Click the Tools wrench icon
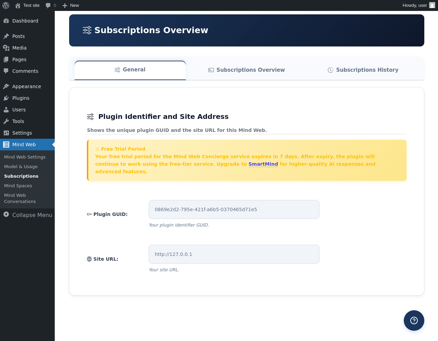The height and width of the screenshot is (341, 438). tap(6, 121)
